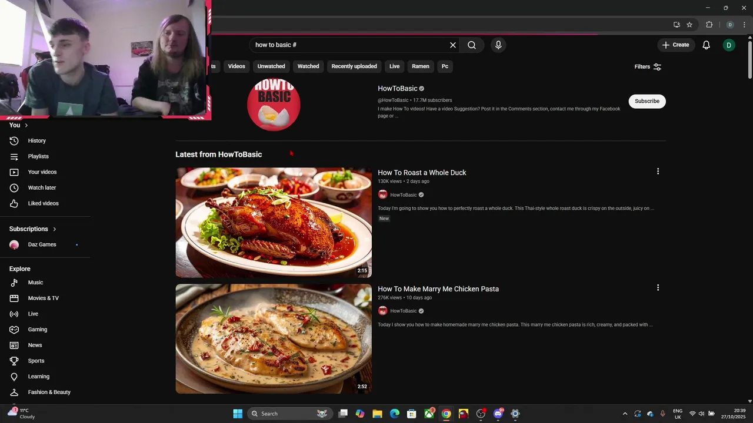753x423 pixels.
Task: Select the Watched filter chip
Action: [308, 66]
